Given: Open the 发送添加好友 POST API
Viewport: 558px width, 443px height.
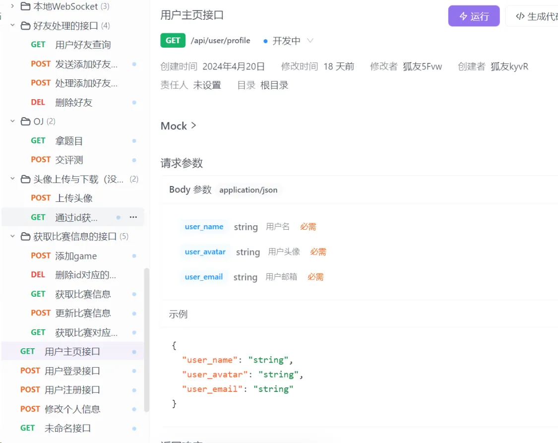Looking at the screenshot, I should 73,64.
